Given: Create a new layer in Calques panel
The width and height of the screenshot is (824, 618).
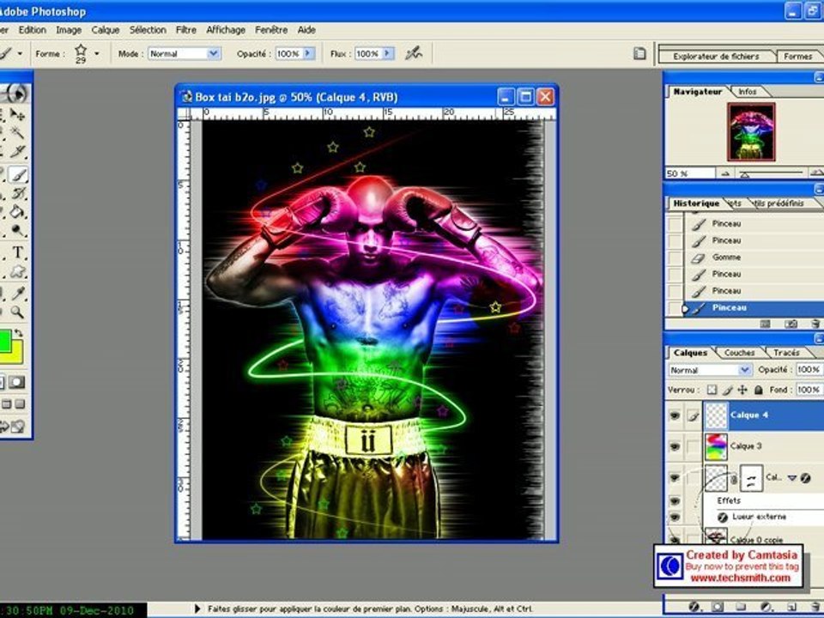Looking at the screenshot, I should click(x=792, y=607).
